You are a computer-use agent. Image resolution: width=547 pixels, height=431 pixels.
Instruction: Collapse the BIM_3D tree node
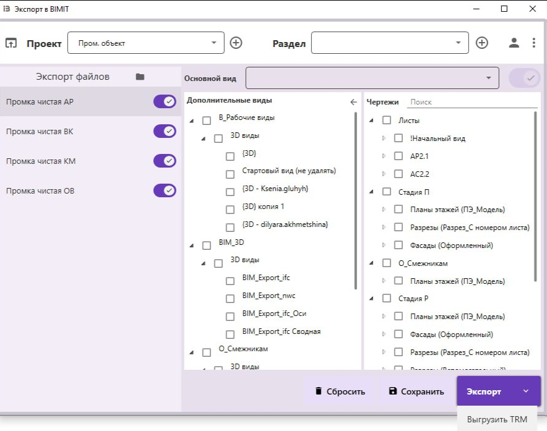pos(192,246)
